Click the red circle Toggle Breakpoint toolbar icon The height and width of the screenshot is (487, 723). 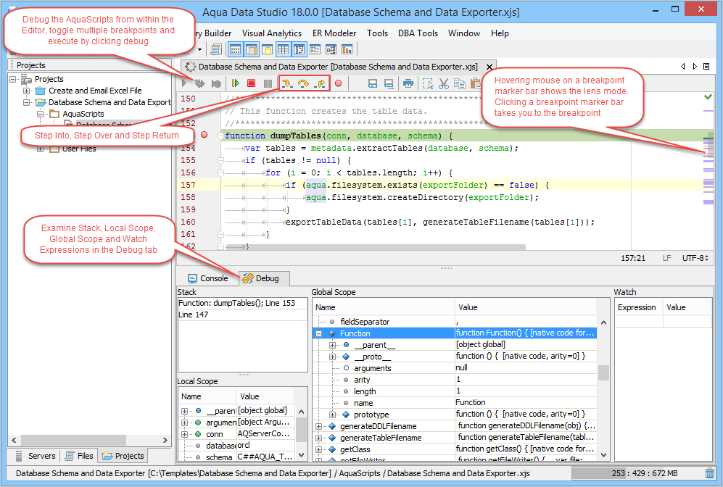pos(339,83)
